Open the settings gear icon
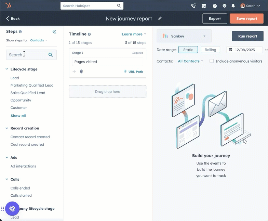This screenshot has height=221, width=268. [x=224, y=6]
